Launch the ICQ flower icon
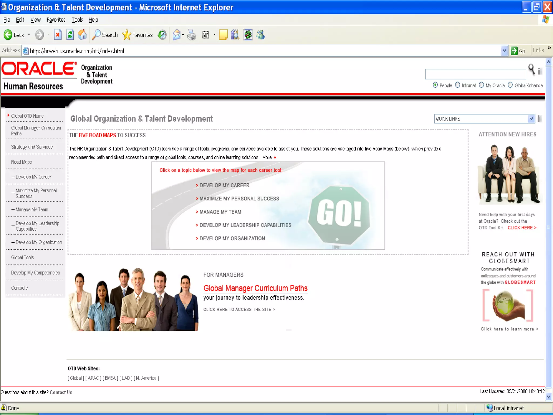Screen dimensions: 553x415 [248, 35]
